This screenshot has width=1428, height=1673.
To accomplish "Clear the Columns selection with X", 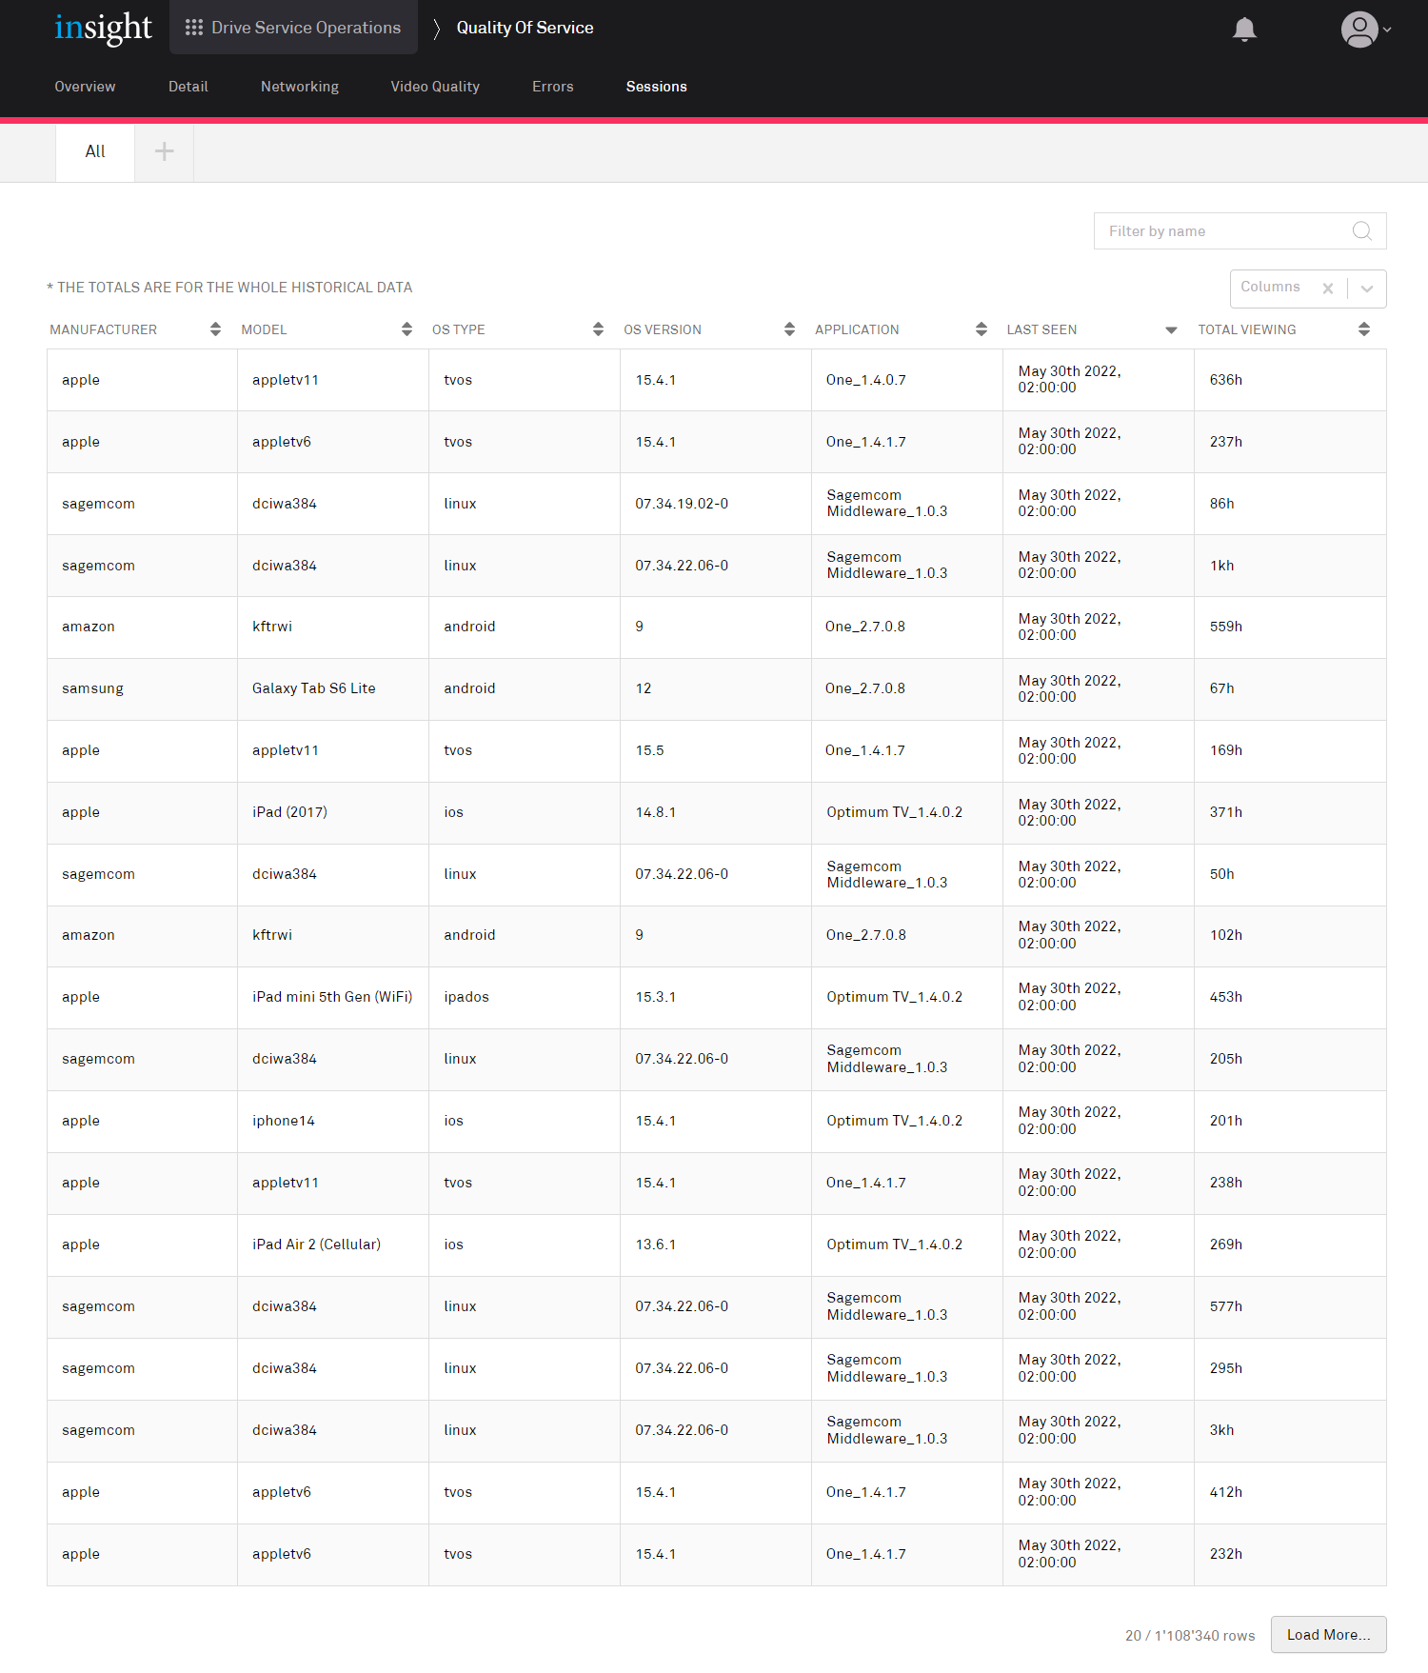I will click(1327, 289).
